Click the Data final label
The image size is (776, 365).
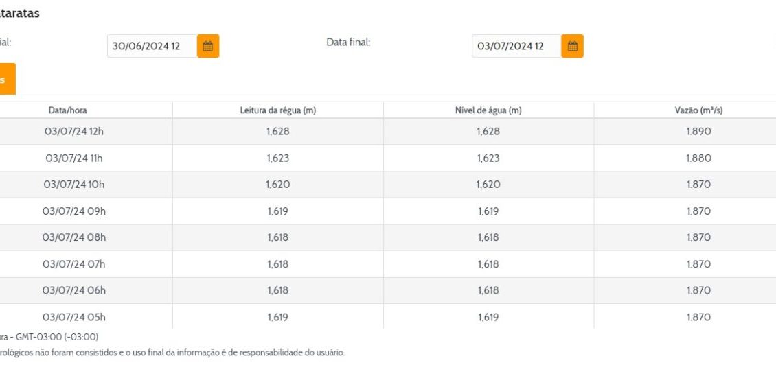tap(348, 43)
